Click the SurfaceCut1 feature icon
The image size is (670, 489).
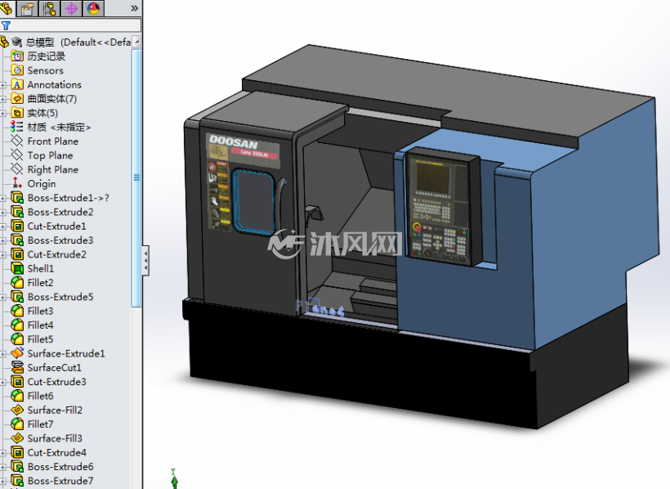(17, 367)
